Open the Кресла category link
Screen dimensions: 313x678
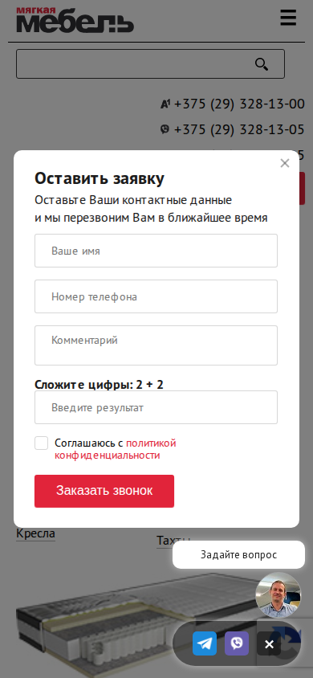36,533
